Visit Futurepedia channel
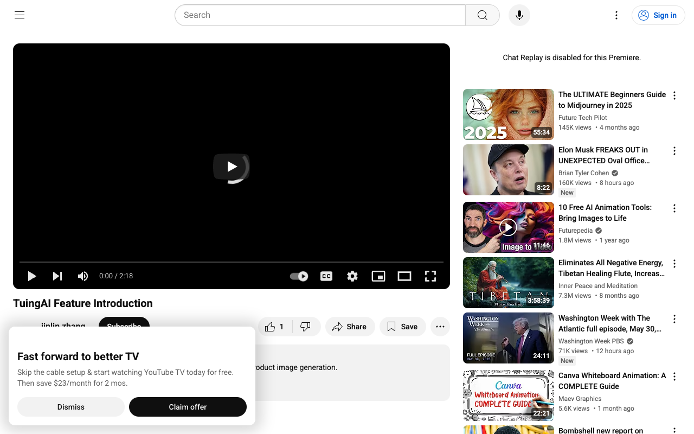Viewport: 694px width, 434px height. click(576, 231)
